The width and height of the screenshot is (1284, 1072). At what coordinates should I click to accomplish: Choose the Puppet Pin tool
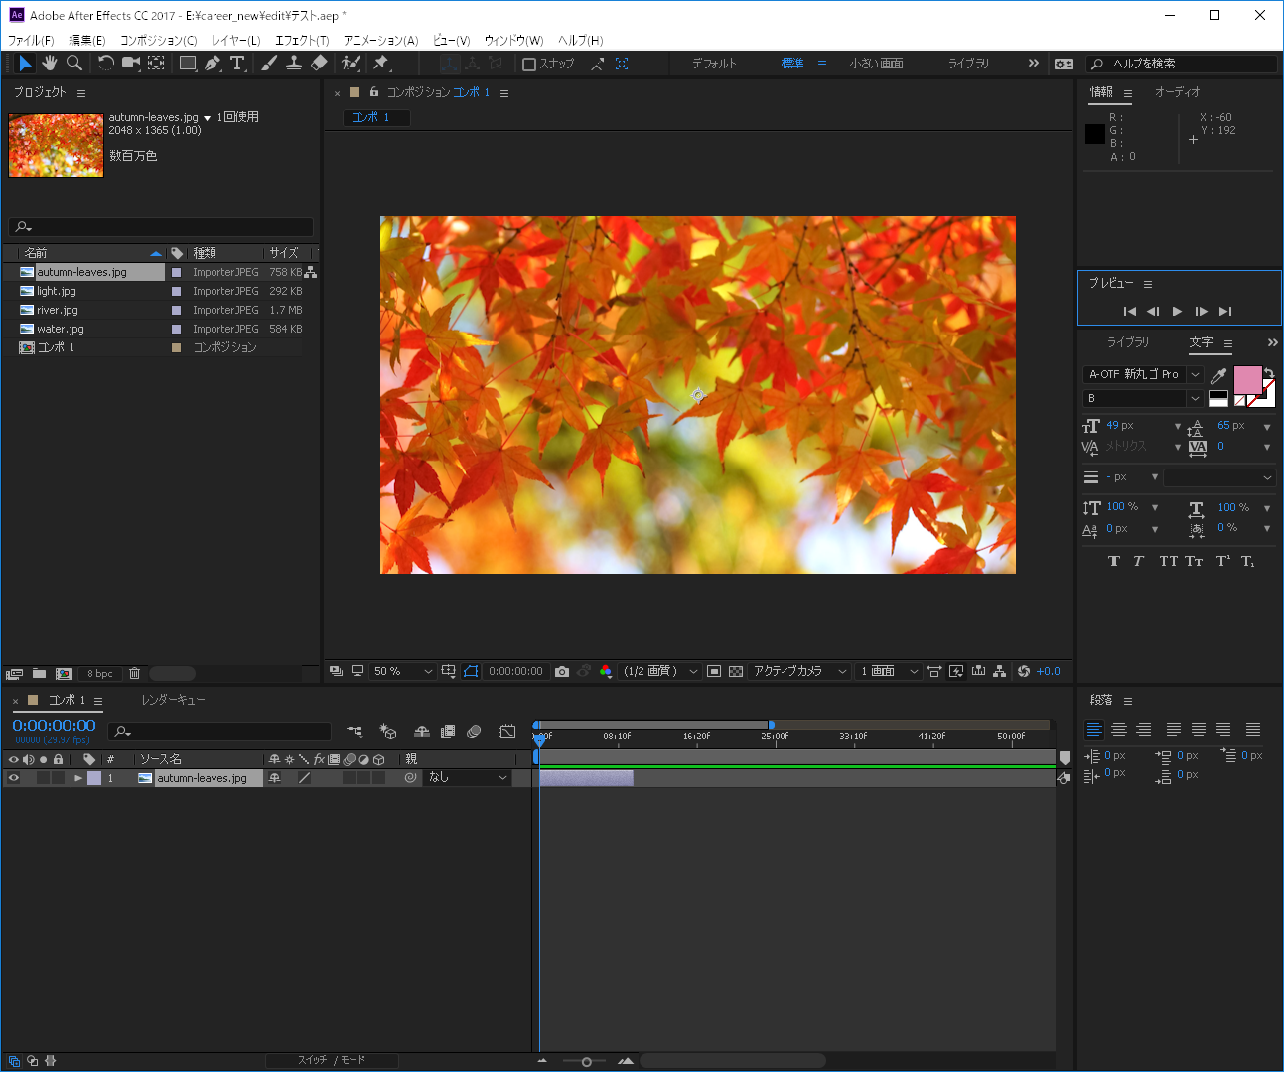(380, 64)
